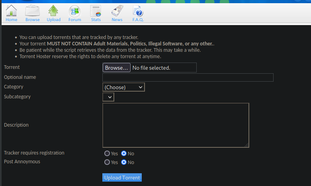Expand the Subcategory dropdown
The height and width of the screenshot is (186, 311).
point(108,97)
